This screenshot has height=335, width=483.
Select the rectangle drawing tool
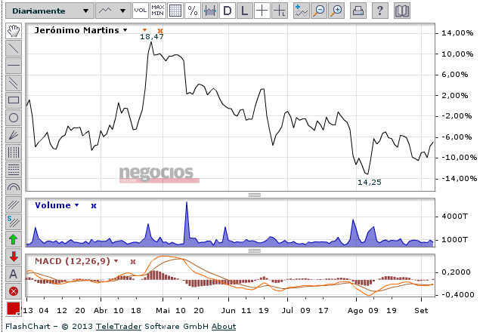click(x=14, y=100)
